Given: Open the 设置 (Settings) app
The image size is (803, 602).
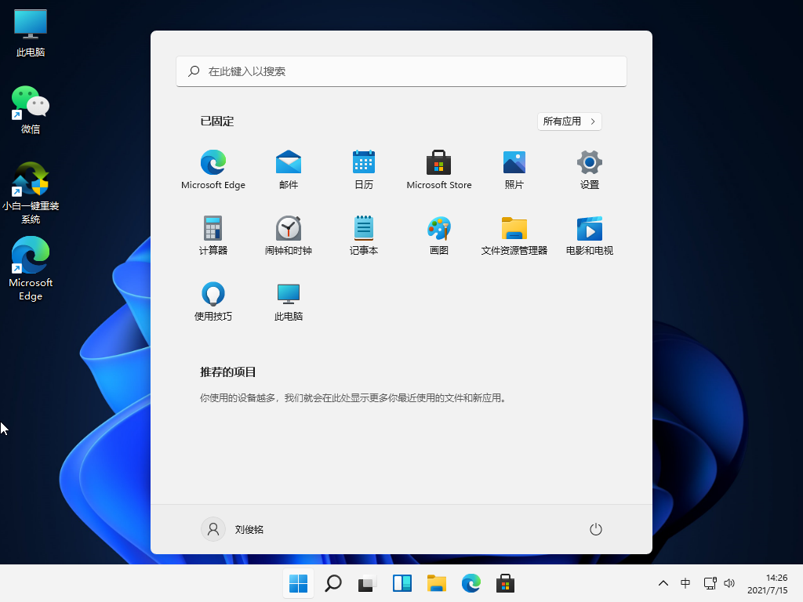Looking at the screenshot, I should tap(589, 169).
